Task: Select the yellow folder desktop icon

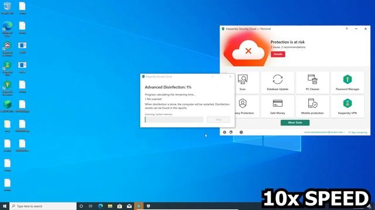Action: tap(8, 126)
